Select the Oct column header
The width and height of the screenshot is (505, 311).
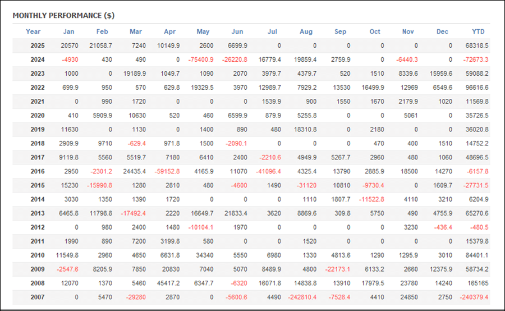[375, 31]
